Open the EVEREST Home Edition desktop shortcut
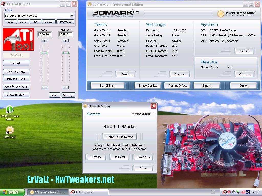Image resolution: width=262 pixels, height=196 pixels. pyautogui.click(x=10, y=113)
